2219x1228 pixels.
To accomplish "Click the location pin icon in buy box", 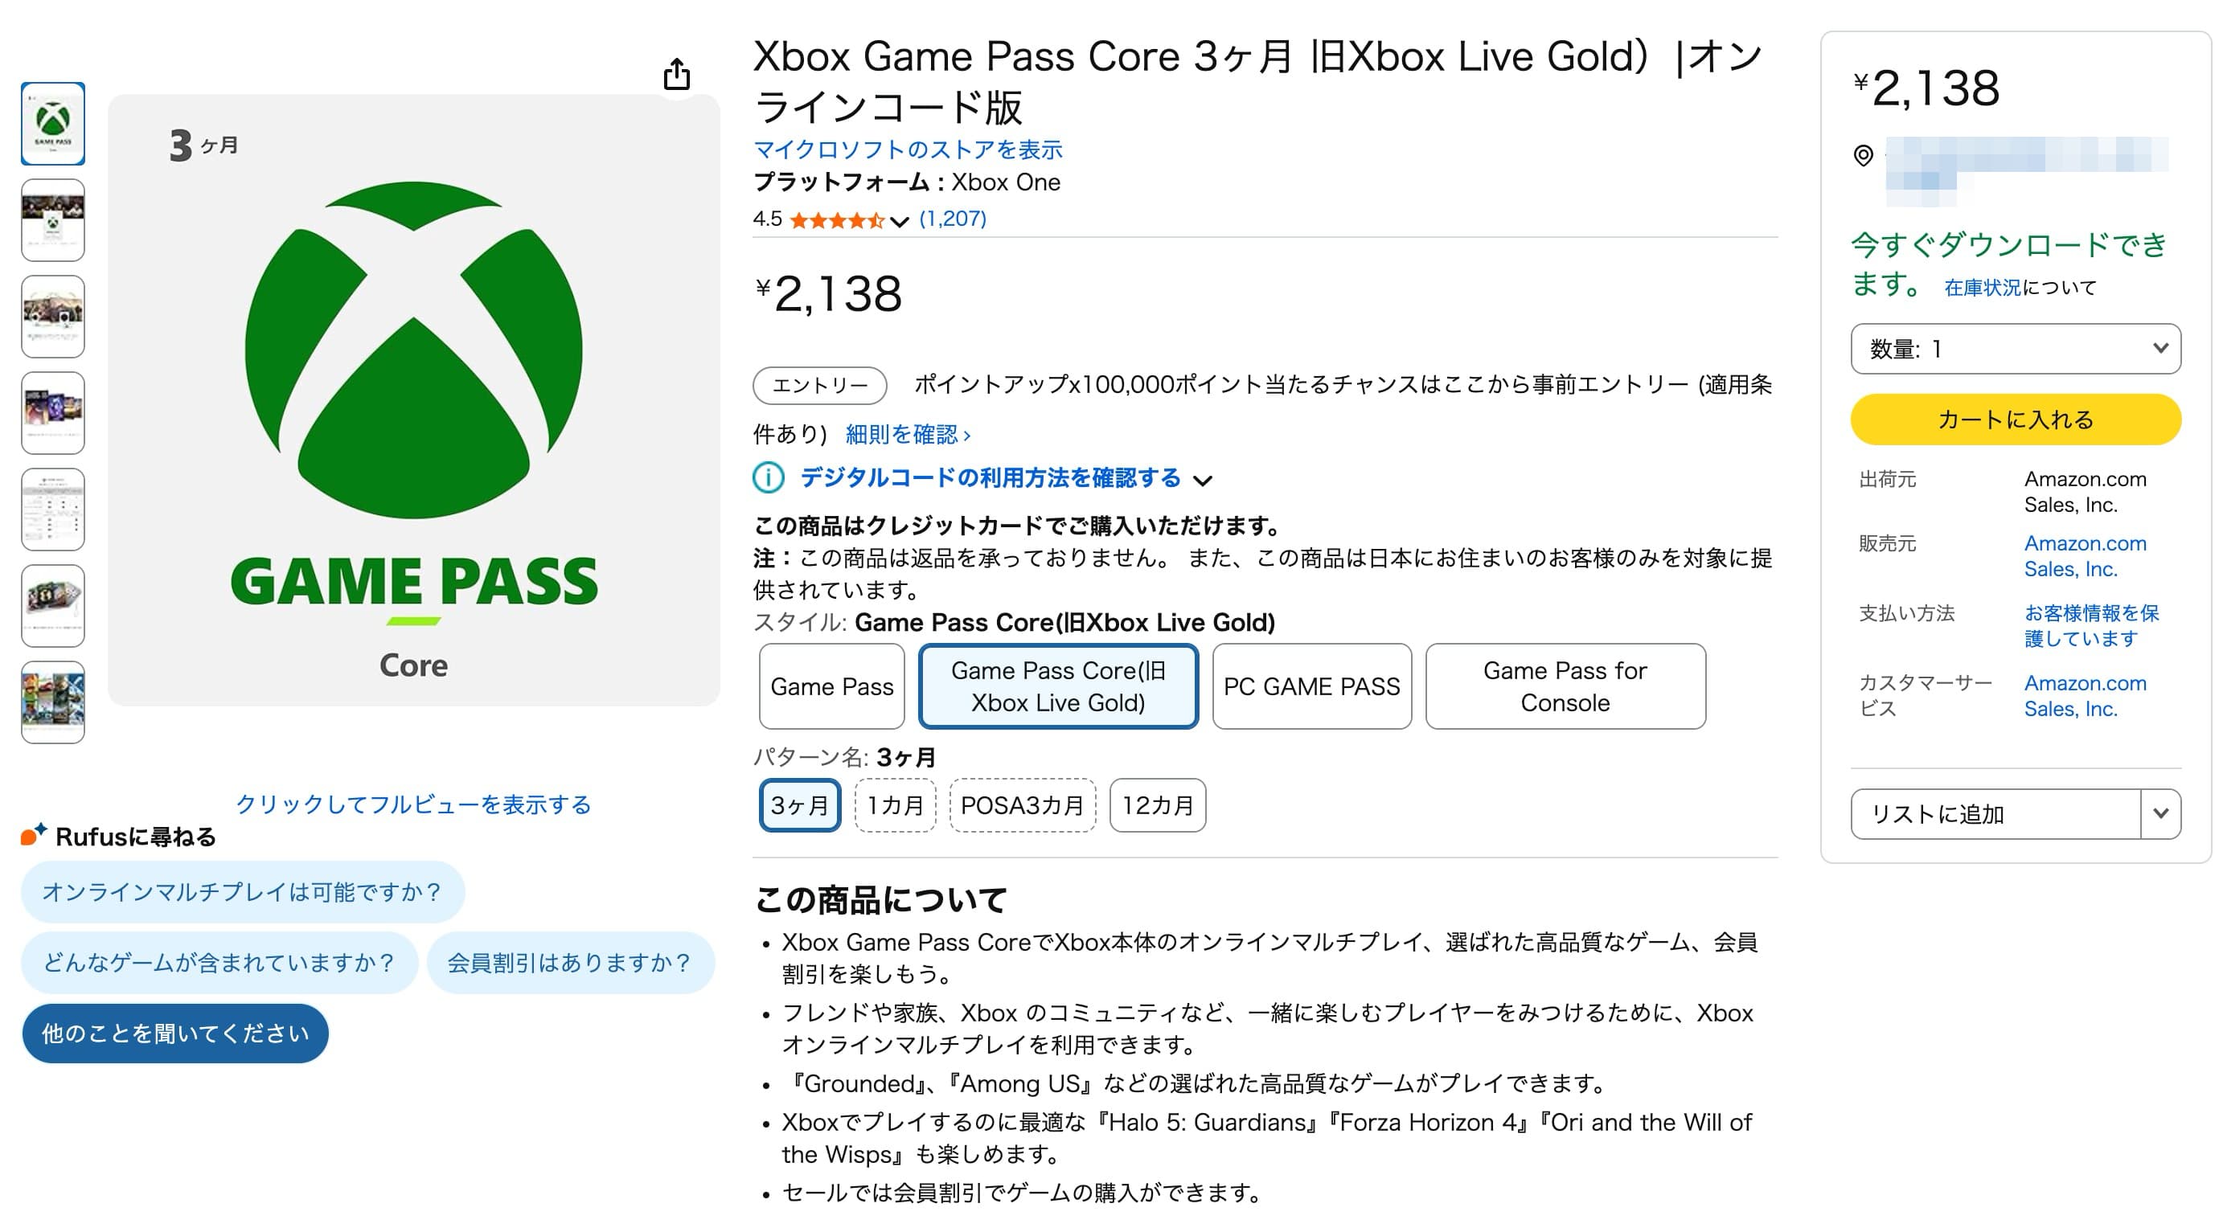I will click(x=1862, y=156).
